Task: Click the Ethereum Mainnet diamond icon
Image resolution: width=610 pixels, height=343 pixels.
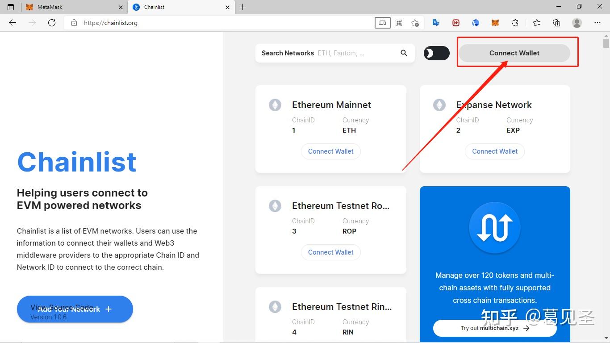Action: (275, 105)
